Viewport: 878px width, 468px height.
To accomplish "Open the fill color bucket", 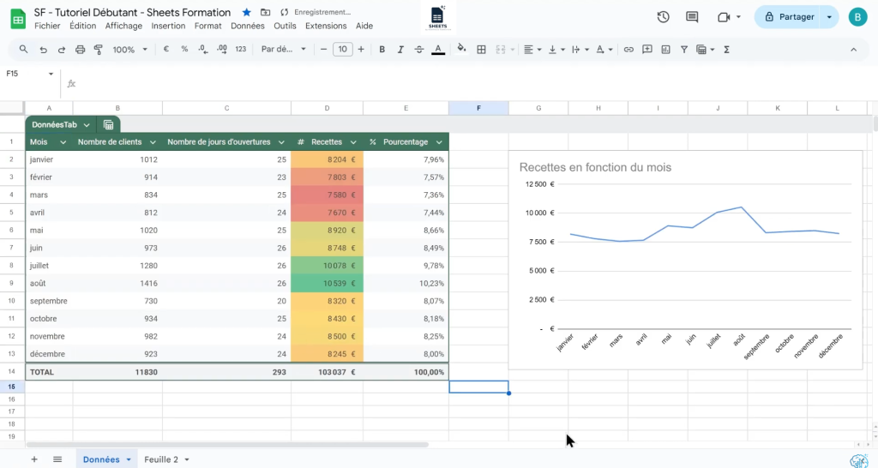I will (461, 49).
